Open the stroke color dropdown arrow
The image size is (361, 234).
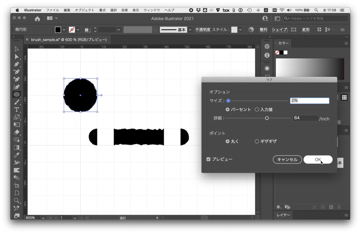coord(78,29)
